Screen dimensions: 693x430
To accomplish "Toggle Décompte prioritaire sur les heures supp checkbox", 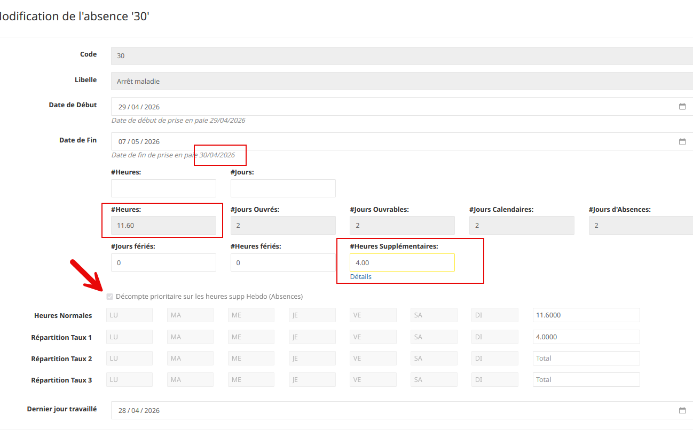I will point(110,297).
